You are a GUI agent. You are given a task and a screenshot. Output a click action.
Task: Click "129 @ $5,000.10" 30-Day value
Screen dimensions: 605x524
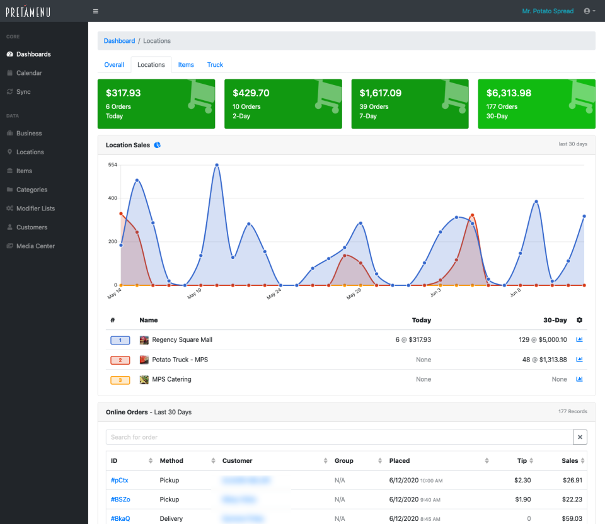543,340
